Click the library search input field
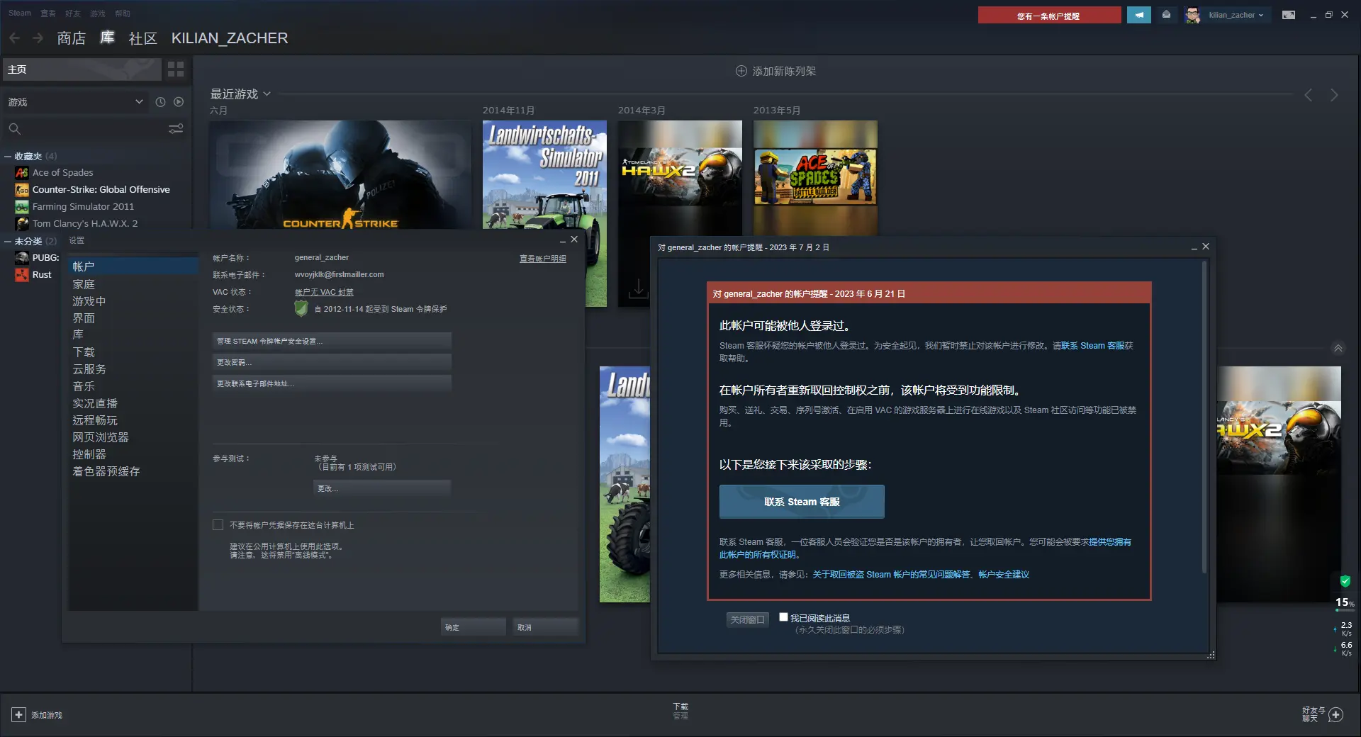The image size is (1361, 737). coord(94,129)
